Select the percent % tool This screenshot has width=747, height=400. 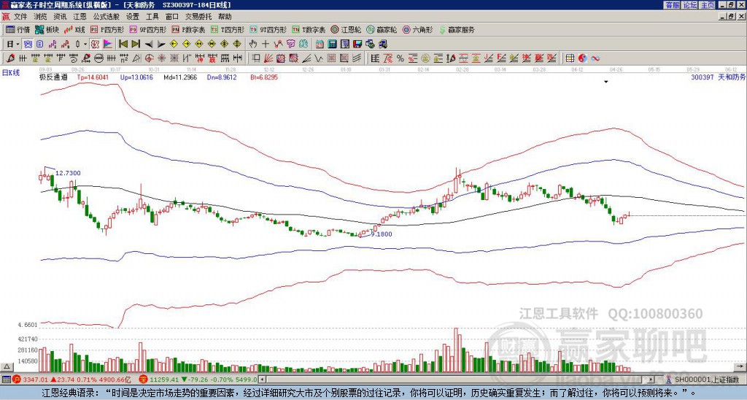[x=400, y=58]
